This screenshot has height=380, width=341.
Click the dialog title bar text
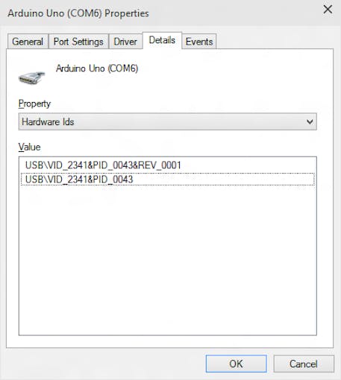click(78, 13)
